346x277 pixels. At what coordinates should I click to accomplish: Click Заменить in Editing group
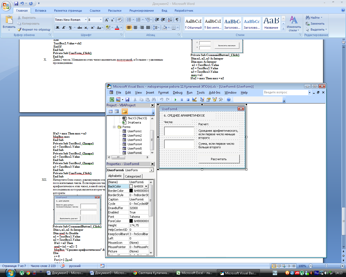point(315,24)
